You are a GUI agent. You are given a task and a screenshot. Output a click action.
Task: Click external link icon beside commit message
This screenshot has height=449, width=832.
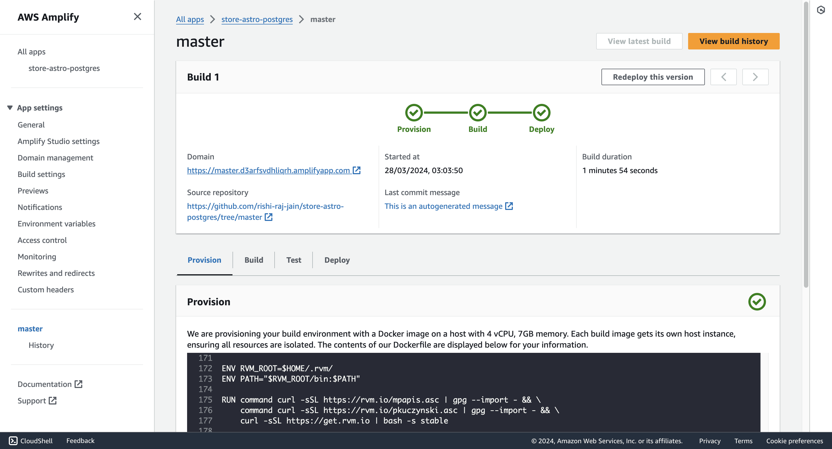509,206
